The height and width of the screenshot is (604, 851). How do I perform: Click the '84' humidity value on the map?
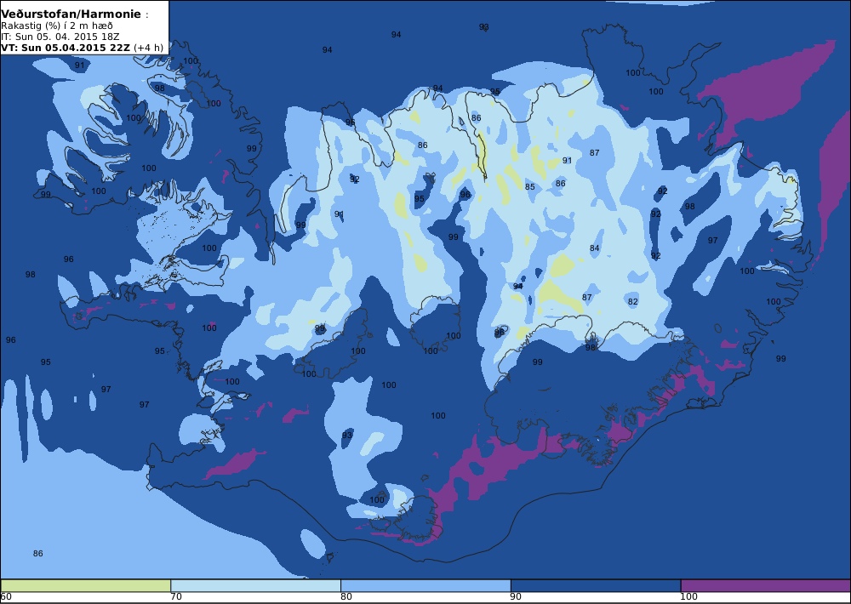[x=594, y=248]
